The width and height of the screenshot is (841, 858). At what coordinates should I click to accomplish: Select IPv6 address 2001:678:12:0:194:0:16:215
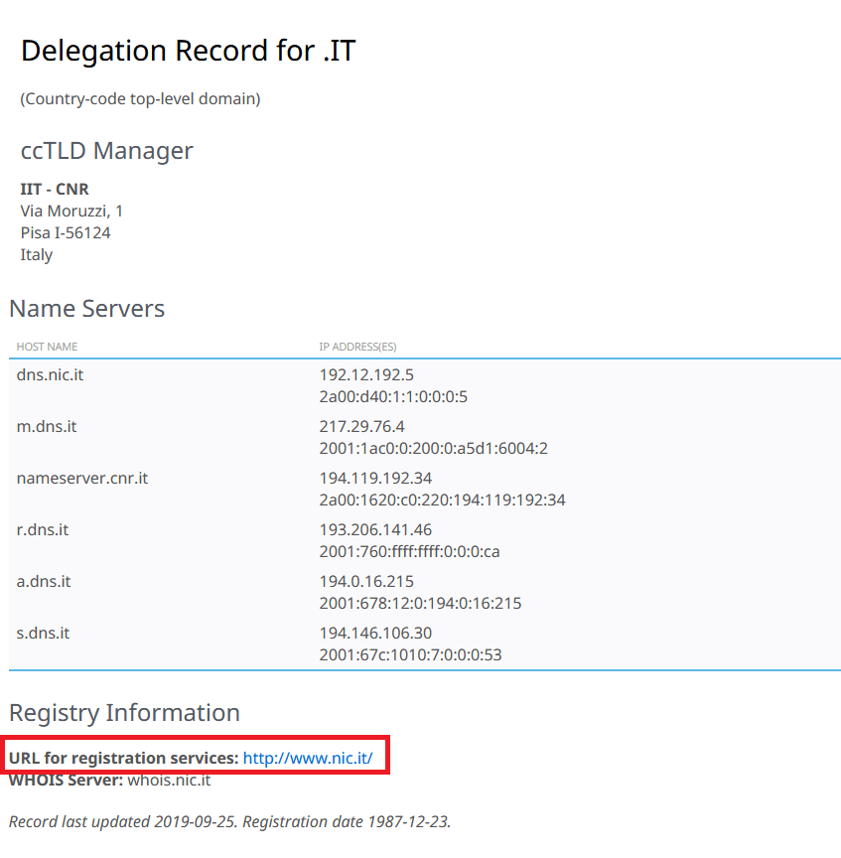pyautogui.click(x=420, y=603)
